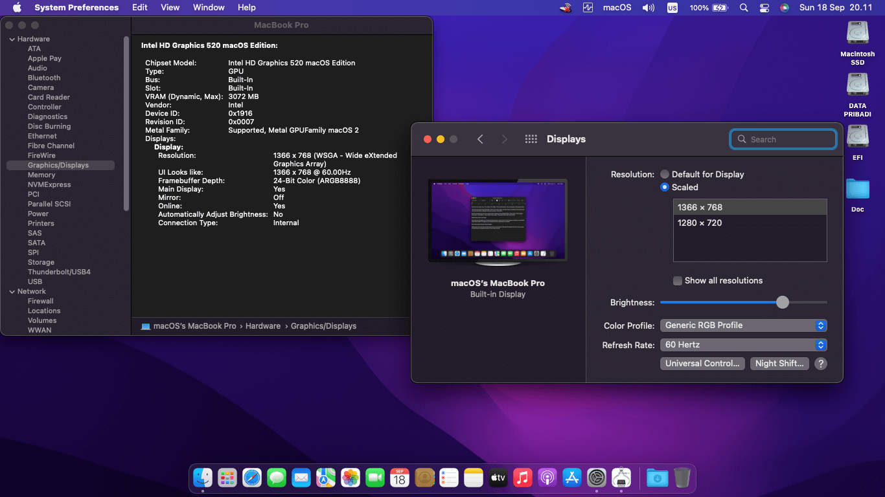Choose 1280 × 720 resolution
This screenshot has width=885, height=497.
750,223
